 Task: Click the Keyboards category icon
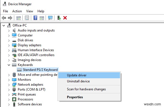[14, 65]
